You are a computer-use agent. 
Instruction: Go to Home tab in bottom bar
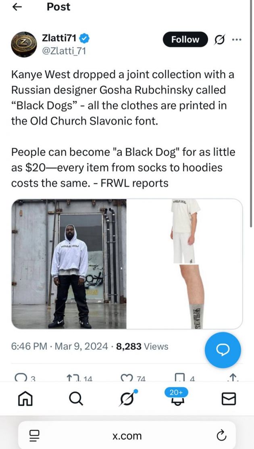(25, 399)
